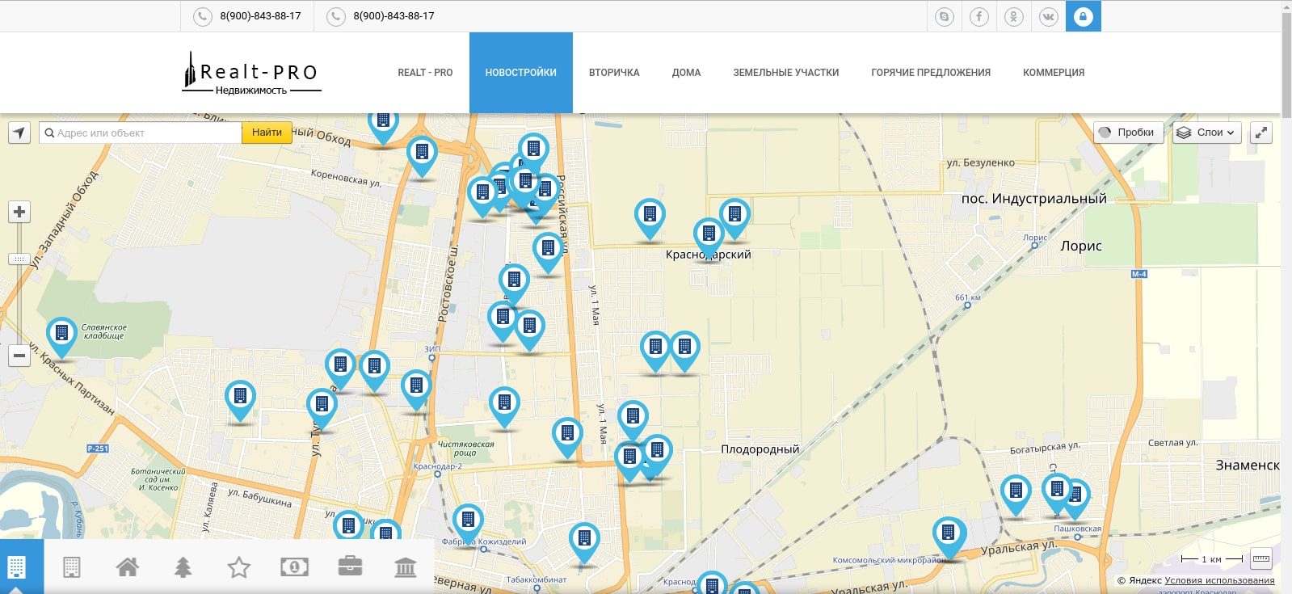This screenshot has width=1292, height=594.
Task: Go to the ВТОРИЧКА menu section
Action: point(614,73)
